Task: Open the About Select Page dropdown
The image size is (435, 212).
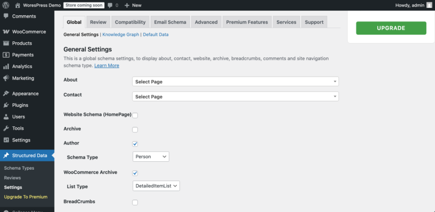Action: pos(235,82)
